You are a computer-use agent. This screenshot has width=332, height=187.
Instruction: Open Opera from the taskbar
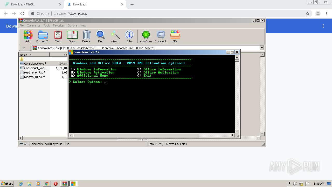tap(56, 184)
